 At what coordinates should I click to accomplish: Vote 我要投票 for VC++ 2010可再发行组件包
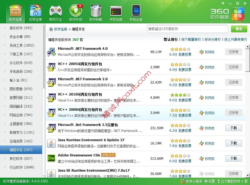tap(185, 100)
